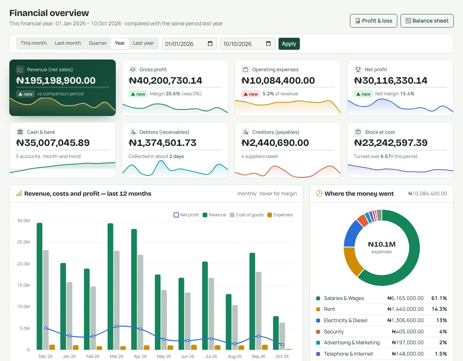Click the Security amount ₦405,000.00
463x361 pixels.
pos(407,332)
